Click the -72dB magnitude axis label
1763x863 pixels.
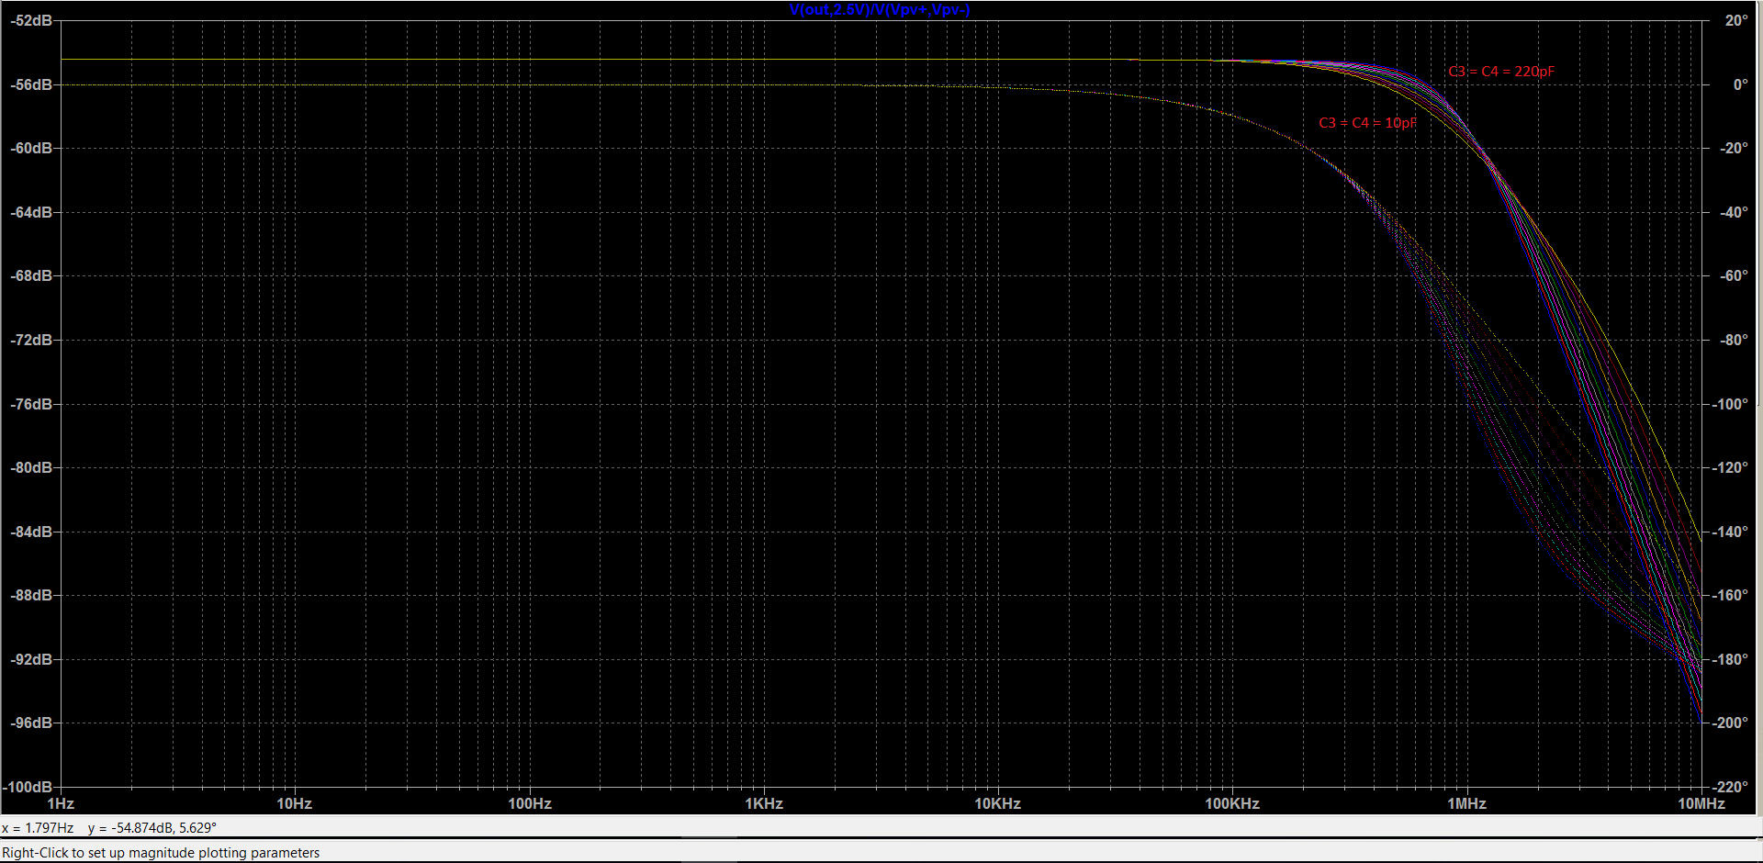[31, 340]
